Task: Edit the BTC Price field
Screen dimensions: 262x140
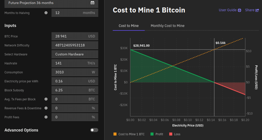Action: [x=75, y=36]
